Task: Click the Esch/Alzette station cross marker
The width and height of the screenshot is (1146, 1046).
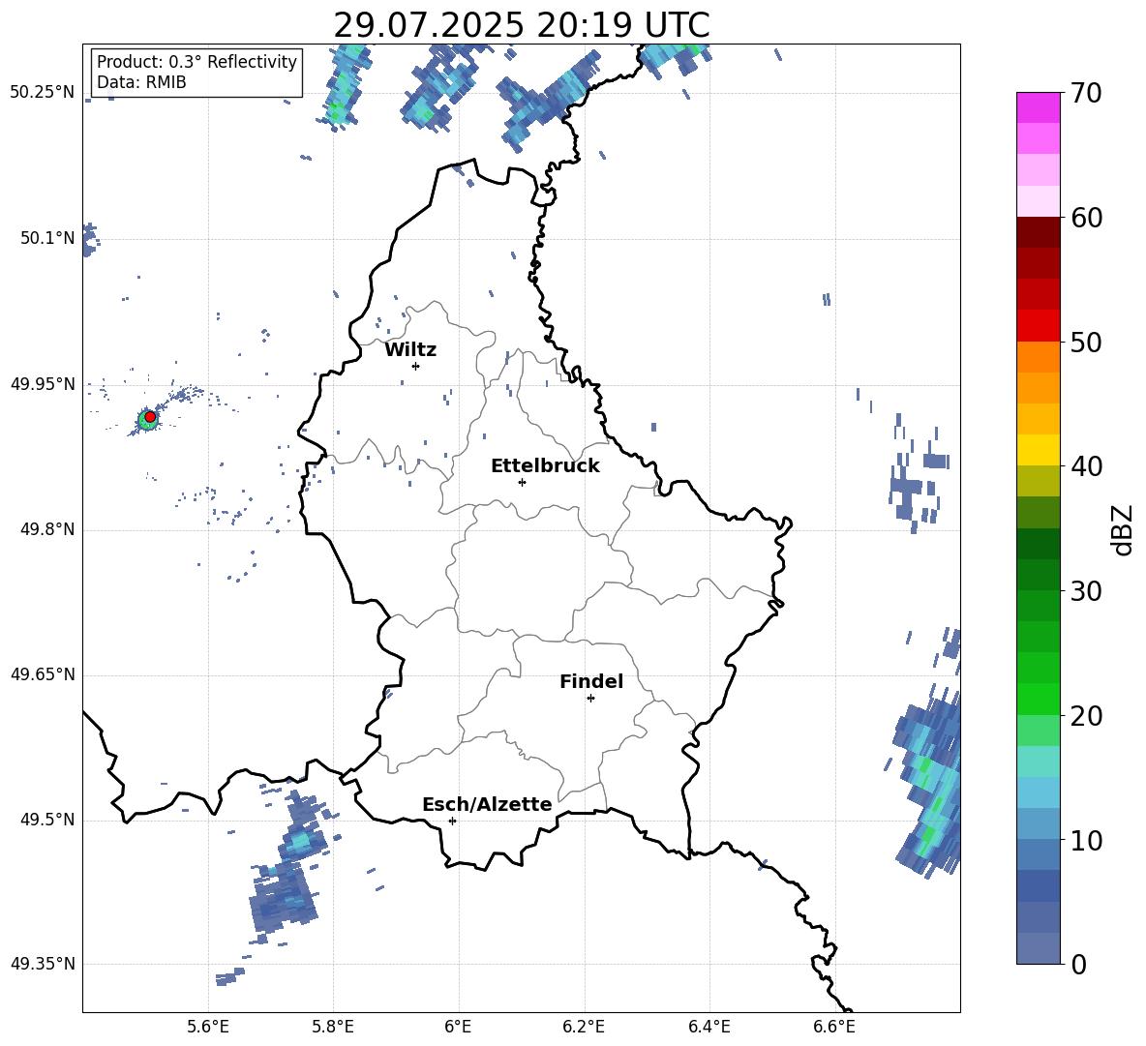Action: pos(452,821)
